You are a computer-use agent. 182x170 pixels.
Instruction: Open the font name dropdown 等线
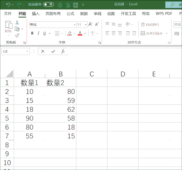tap(75, 25)
